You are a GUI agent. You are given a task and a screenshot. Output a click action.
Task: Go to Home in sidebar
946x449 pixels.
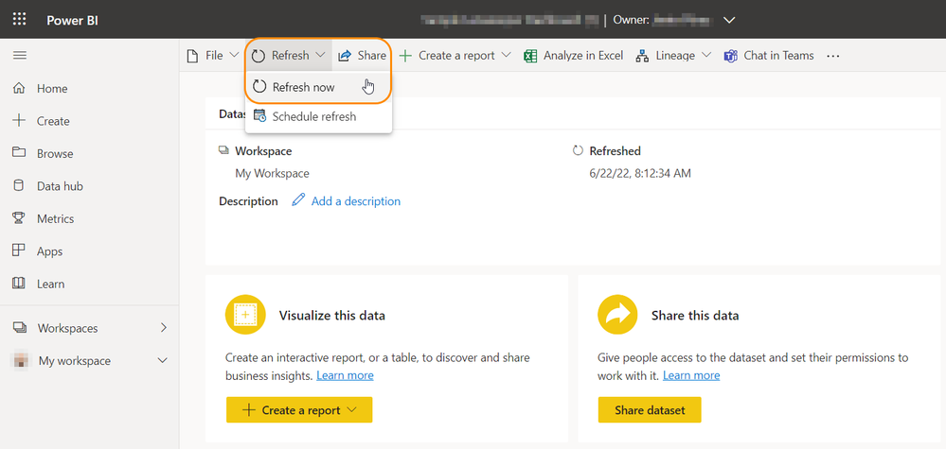[x=51, y=89]
